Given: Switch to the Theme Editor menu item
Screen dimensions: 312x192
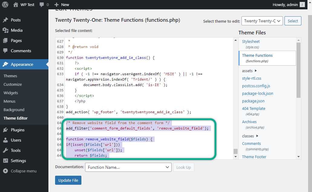Looking at the screenshot, I should pos(16,118).
